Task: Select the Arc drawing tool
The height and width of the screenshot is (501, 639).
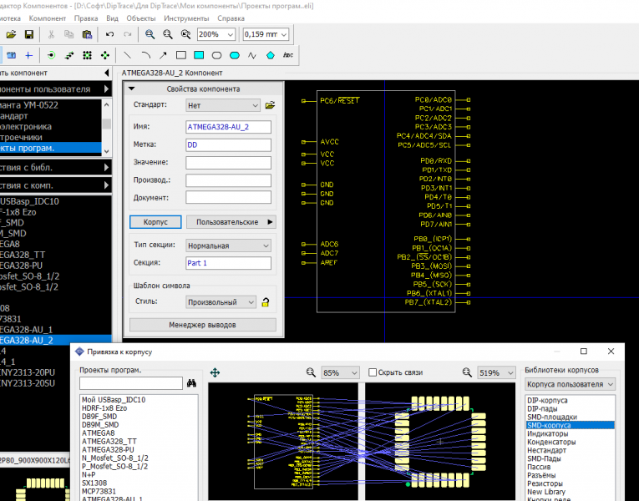Action: coord(145,55)
